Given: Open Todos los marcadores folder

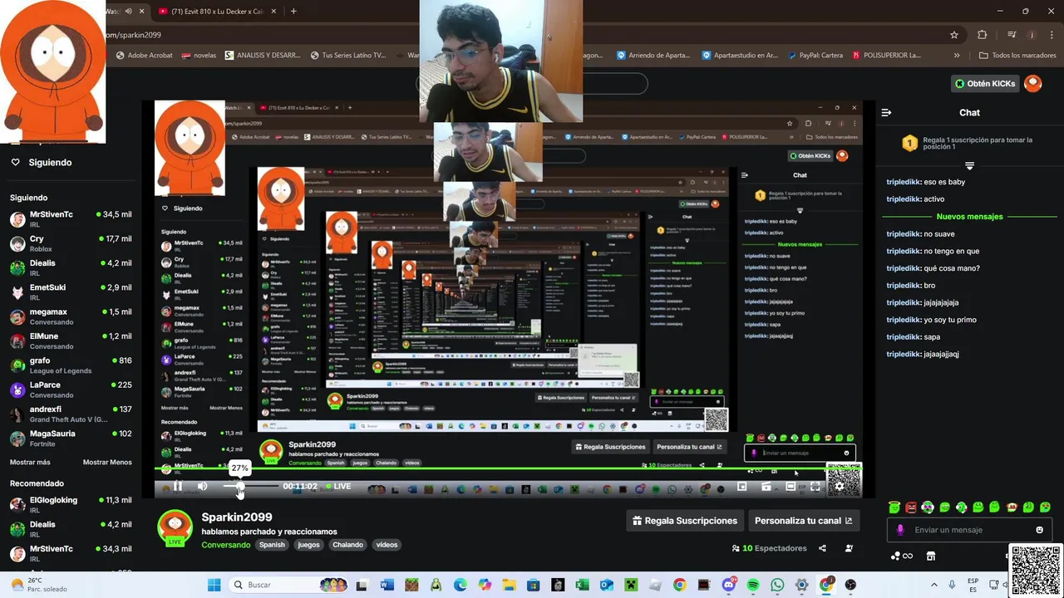Looking at the screenshot, I should (1017, 56).
